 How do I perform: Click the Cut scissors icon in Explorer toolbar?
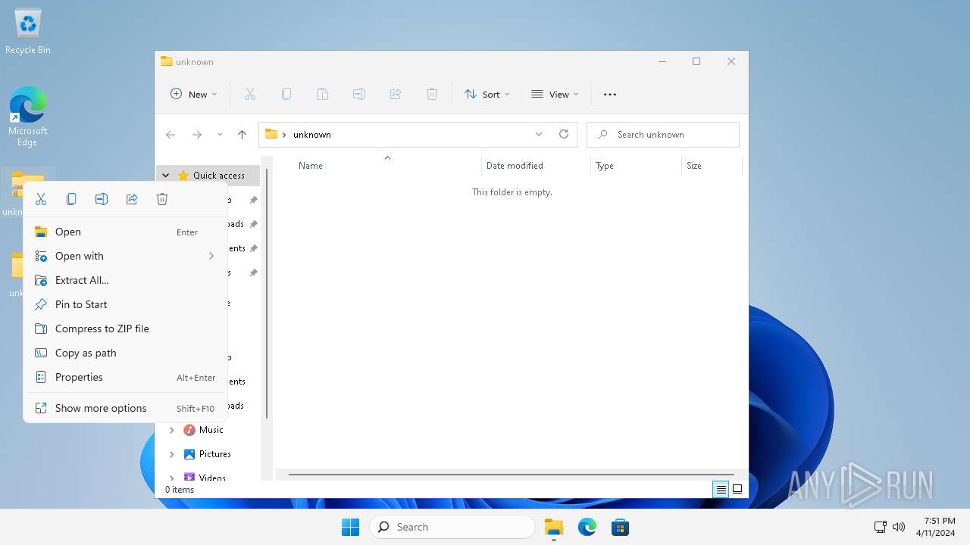250,94
